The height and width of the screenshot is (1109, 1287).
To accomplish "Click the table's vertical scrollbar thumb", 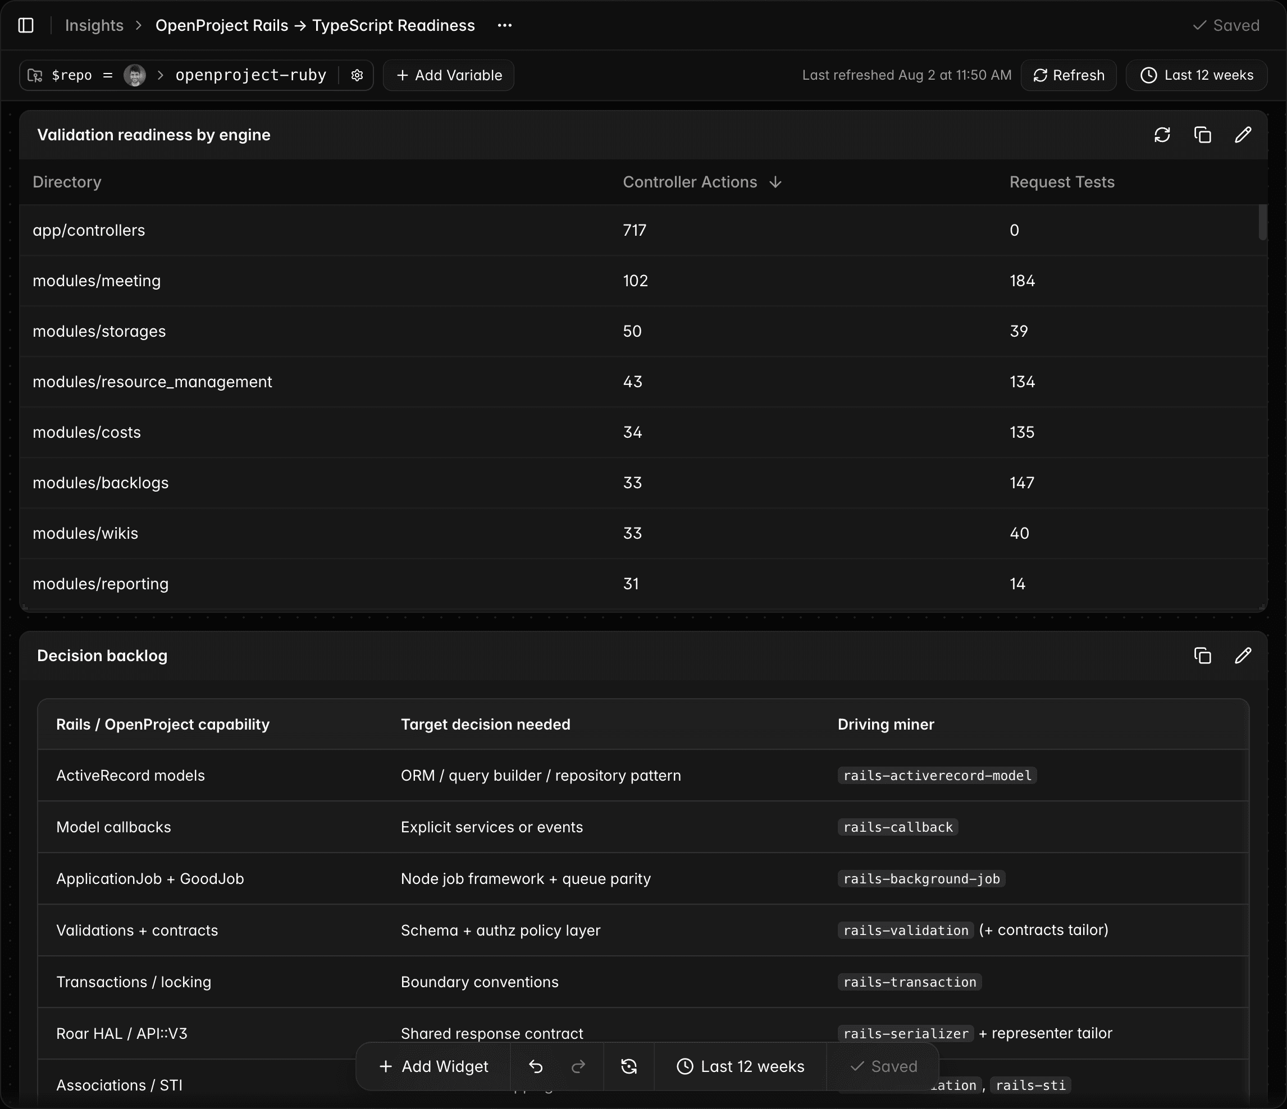I will click(1262, 222).
